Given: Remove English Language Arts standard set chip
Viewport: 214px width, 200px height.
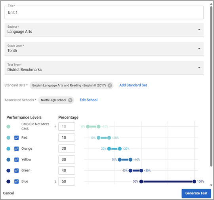Looking at the screenshot, I should click(x=110, y=86).
